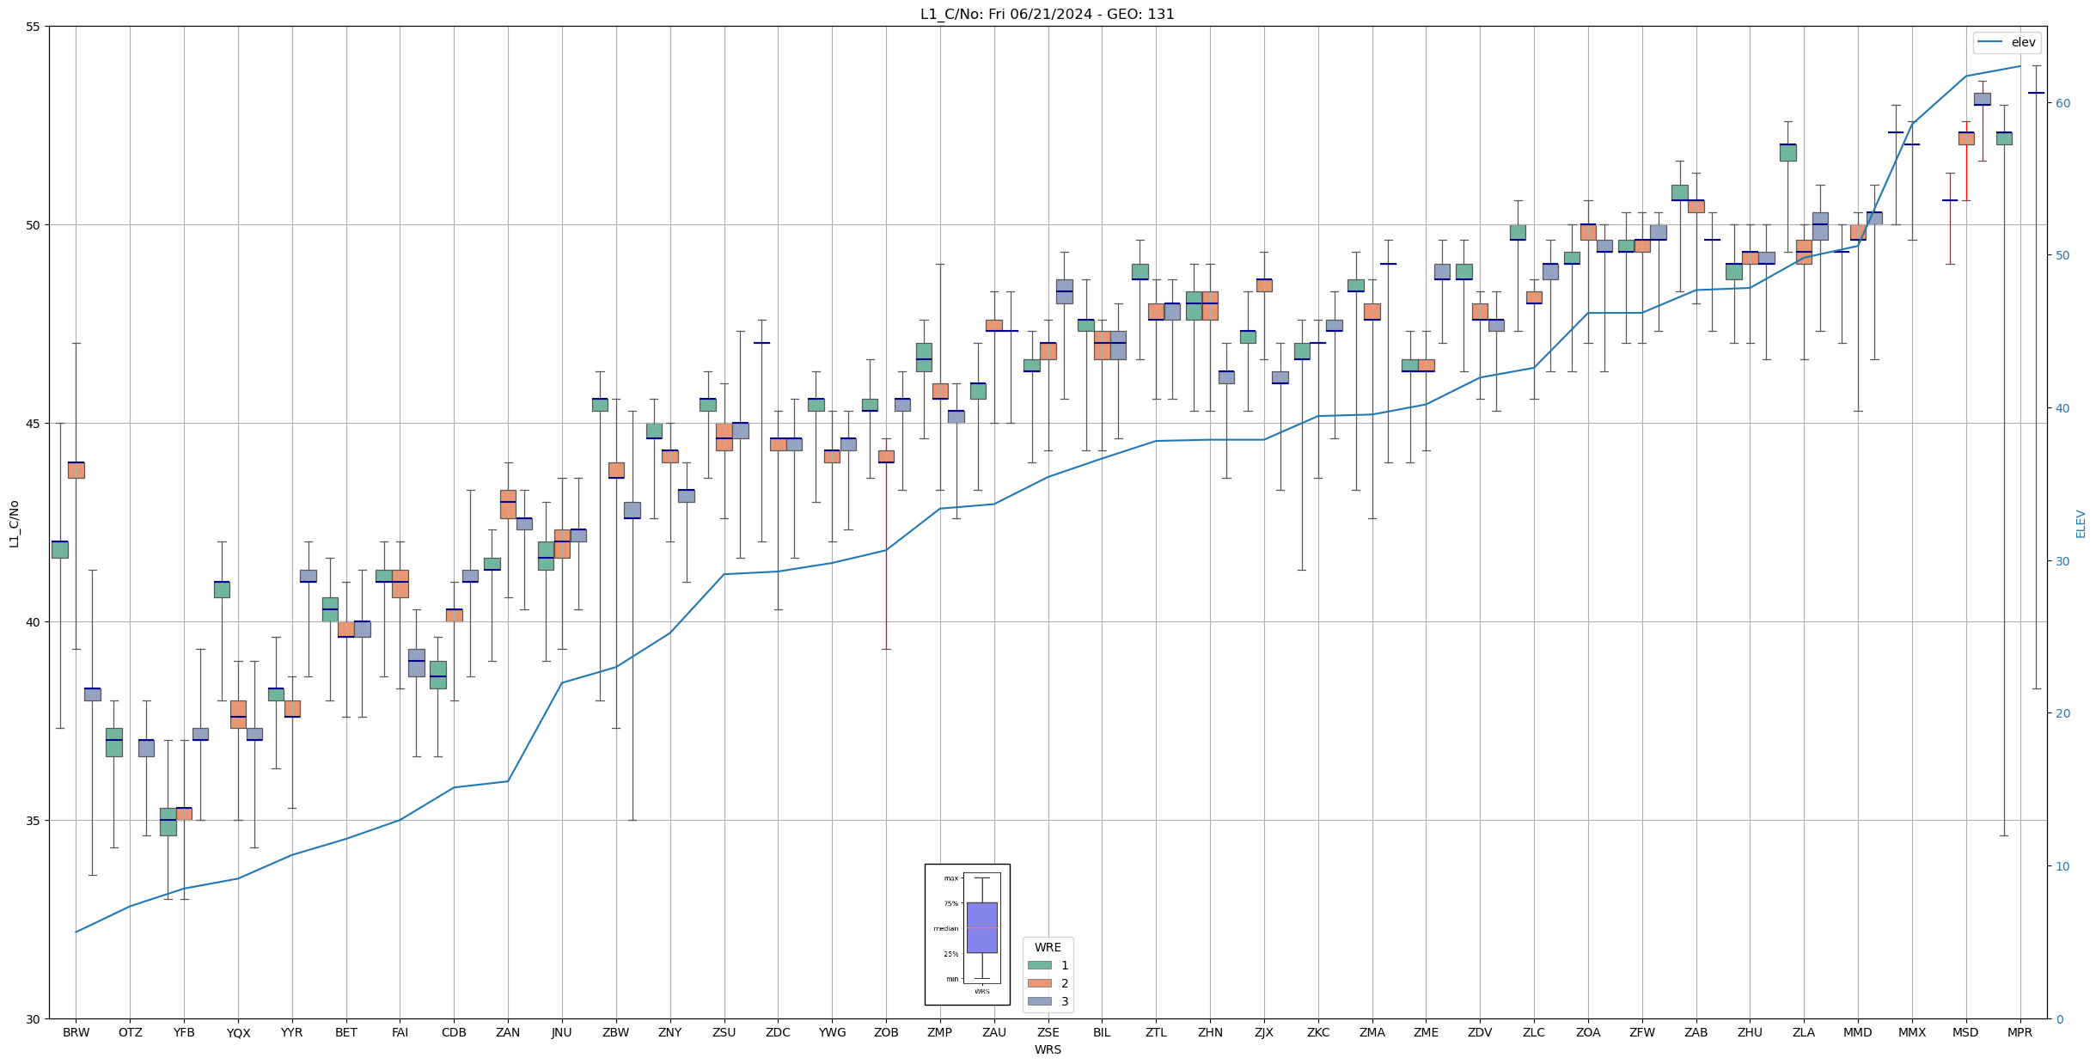Click the 'YYR' station tick label
This screenshot has height=1064, width=2096.
[x=292, y=1032]
